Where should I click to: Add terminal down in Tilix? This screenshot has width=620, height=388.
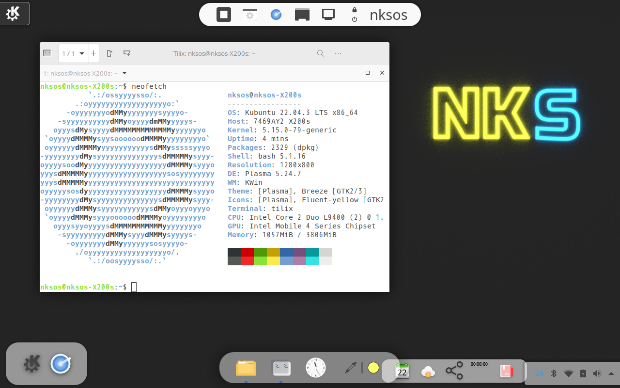[127, 53]
